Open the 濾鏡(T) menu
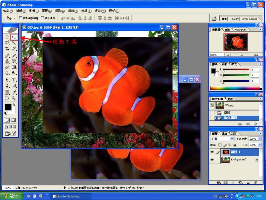 coord(72,11)
